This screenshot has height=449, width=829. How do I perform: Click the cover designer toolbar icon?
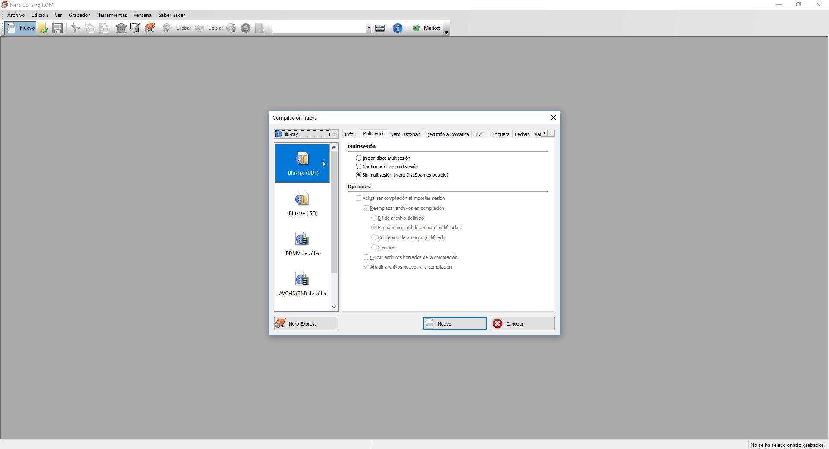(x=136, y=28)
